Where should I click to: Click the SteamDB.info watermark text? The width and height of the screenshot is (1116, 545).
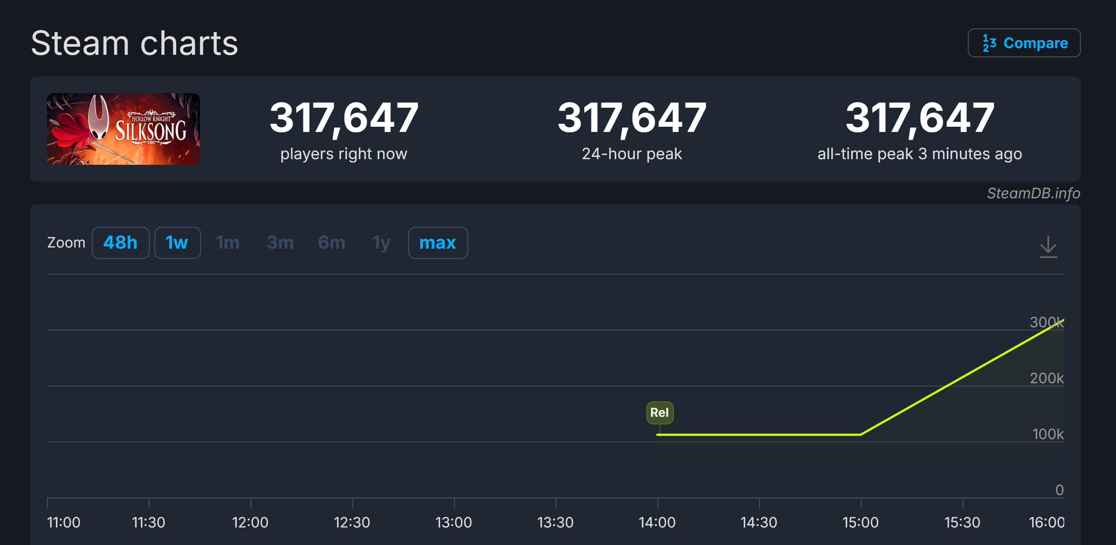pos(1033,193)
